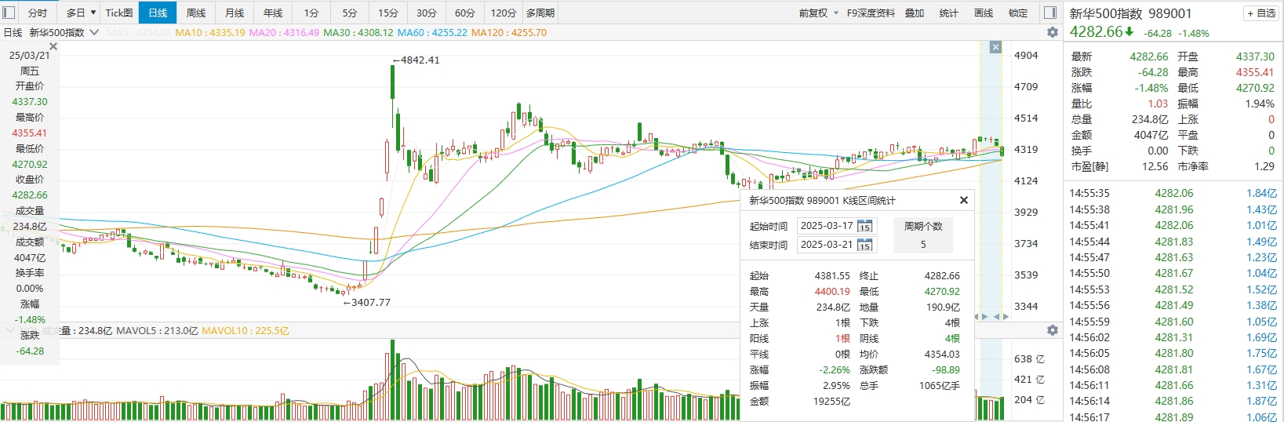
Task: Click the right range-adjust arrows below chart
Action: click(x=1002, y=316)
